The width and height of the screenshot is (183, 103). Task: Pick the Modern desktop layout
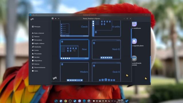click(74, 72)
